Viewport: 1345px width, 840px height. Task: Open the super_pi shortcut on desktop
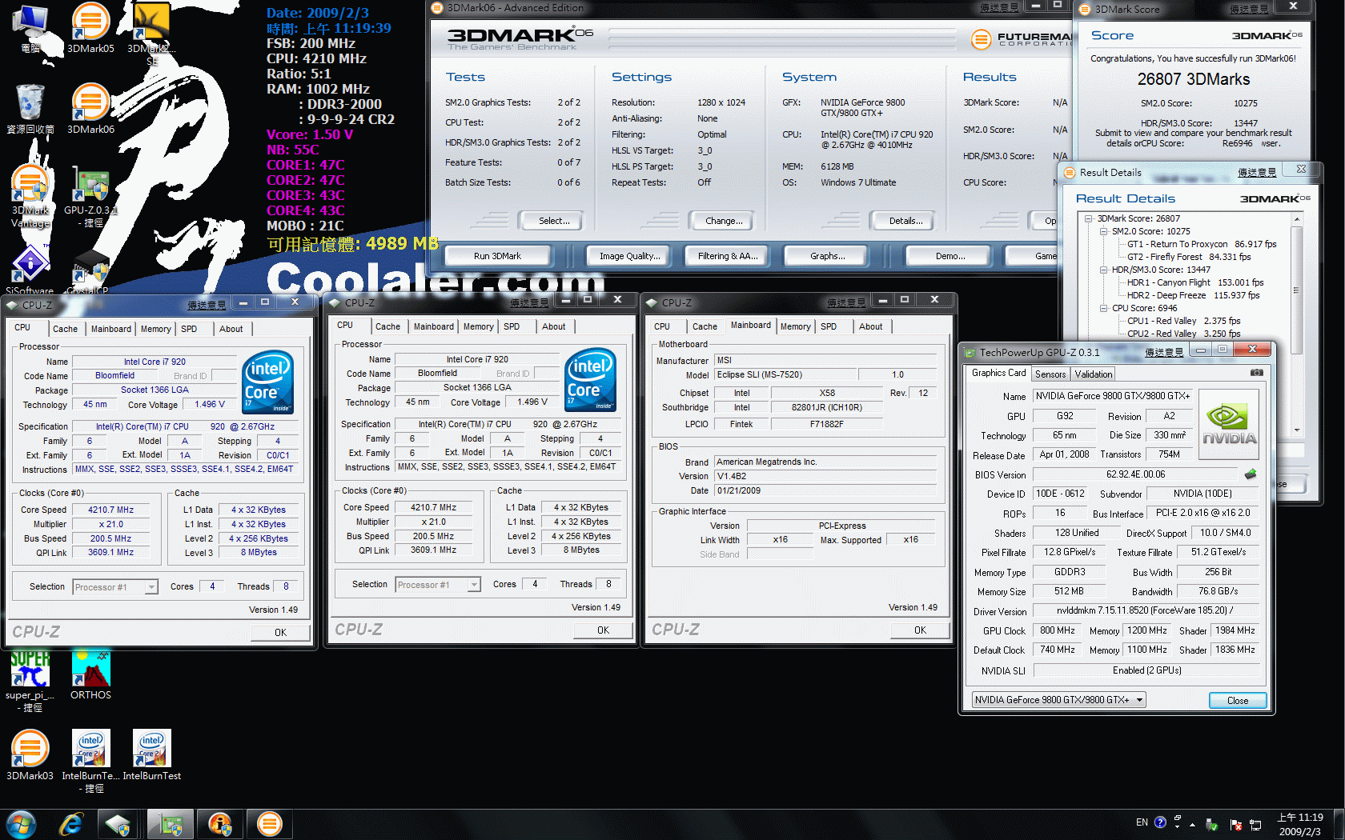tap(30, 680)
